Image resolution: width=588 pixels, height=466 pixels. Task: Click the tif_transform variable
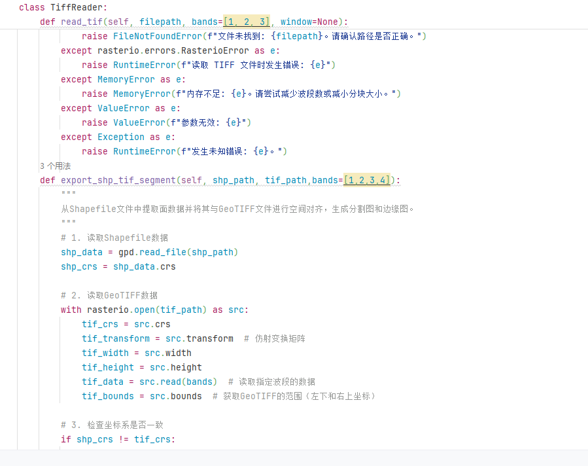116,339
